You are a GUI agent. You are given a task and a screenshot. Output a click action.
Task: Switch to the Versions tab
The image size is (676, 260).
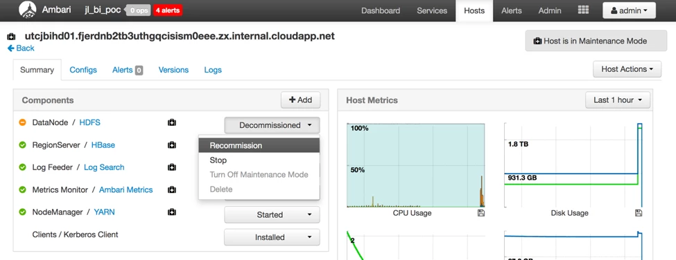[x=173, y=70]
